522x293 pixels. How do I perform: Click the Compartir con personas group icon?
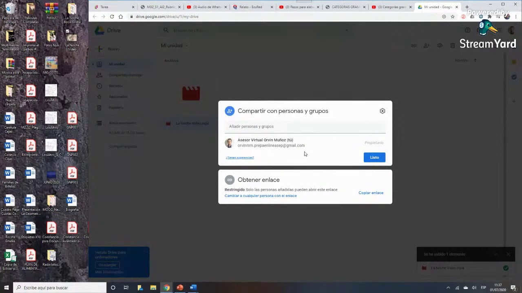[230, 111]
